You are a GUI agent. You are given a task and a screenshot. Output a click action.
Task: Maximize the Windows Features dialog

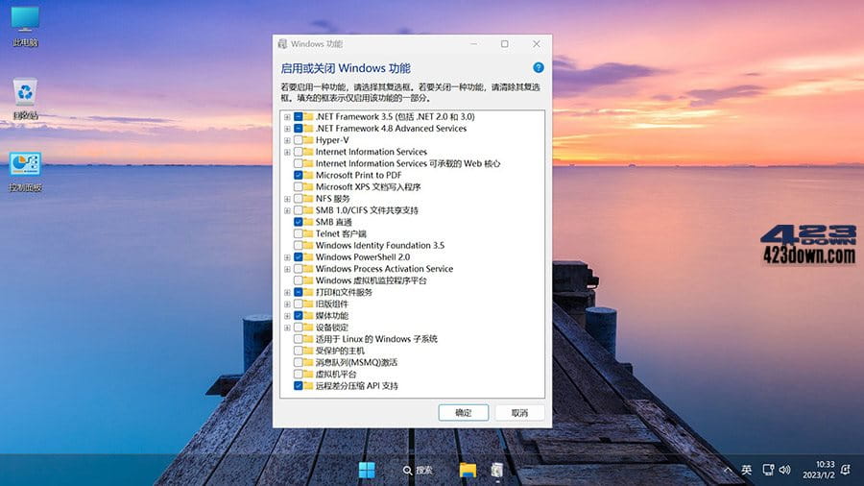[x=505, y=43]
